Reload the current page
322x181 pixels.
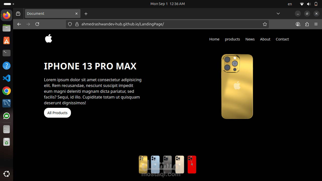point(37,24)
